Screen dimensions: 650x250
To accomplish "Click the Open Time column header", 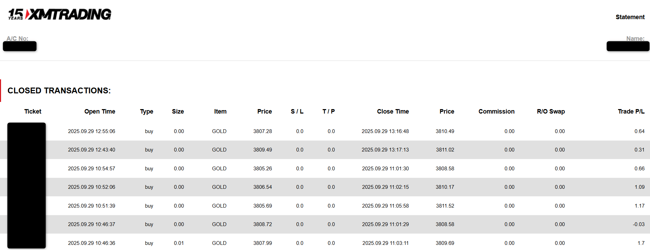I will pyautogui.click(x=100, y=111).
